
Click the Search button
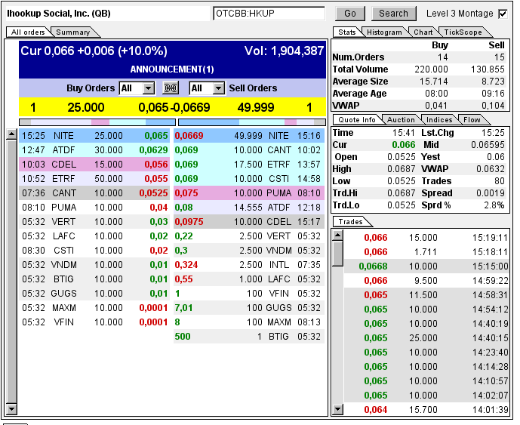point(393,14)
